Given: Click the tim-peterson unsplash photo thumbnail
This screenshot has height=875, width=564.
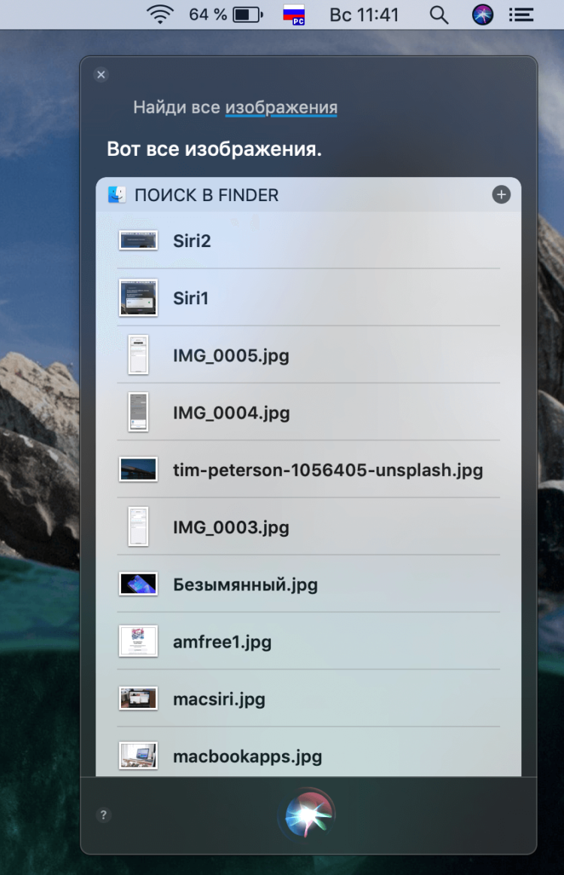Looking at the screenshot, I should (138, 469).
